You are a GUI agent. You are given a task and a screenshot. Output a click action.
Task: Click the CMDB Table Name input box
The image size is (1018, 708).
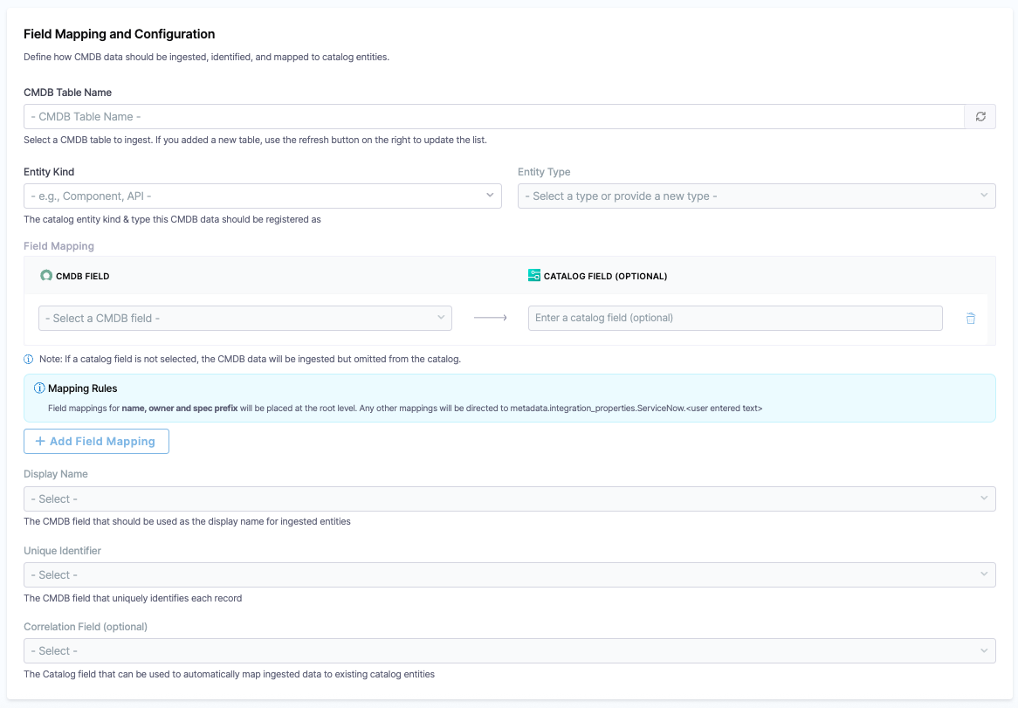[x=489, y=115]
